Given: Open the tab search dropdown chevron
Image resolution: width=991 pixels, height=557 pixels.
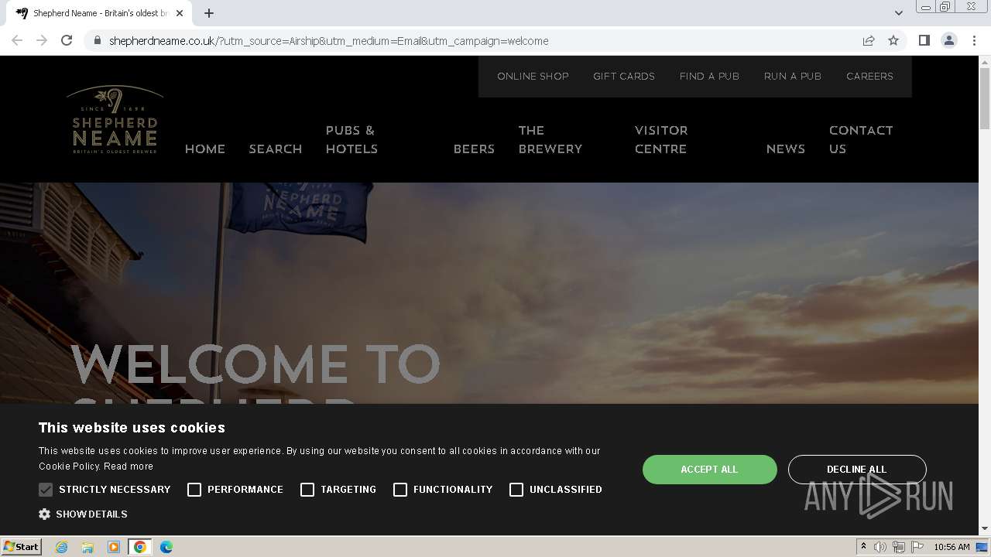Looking at the screenshot, I should (898, 13).
